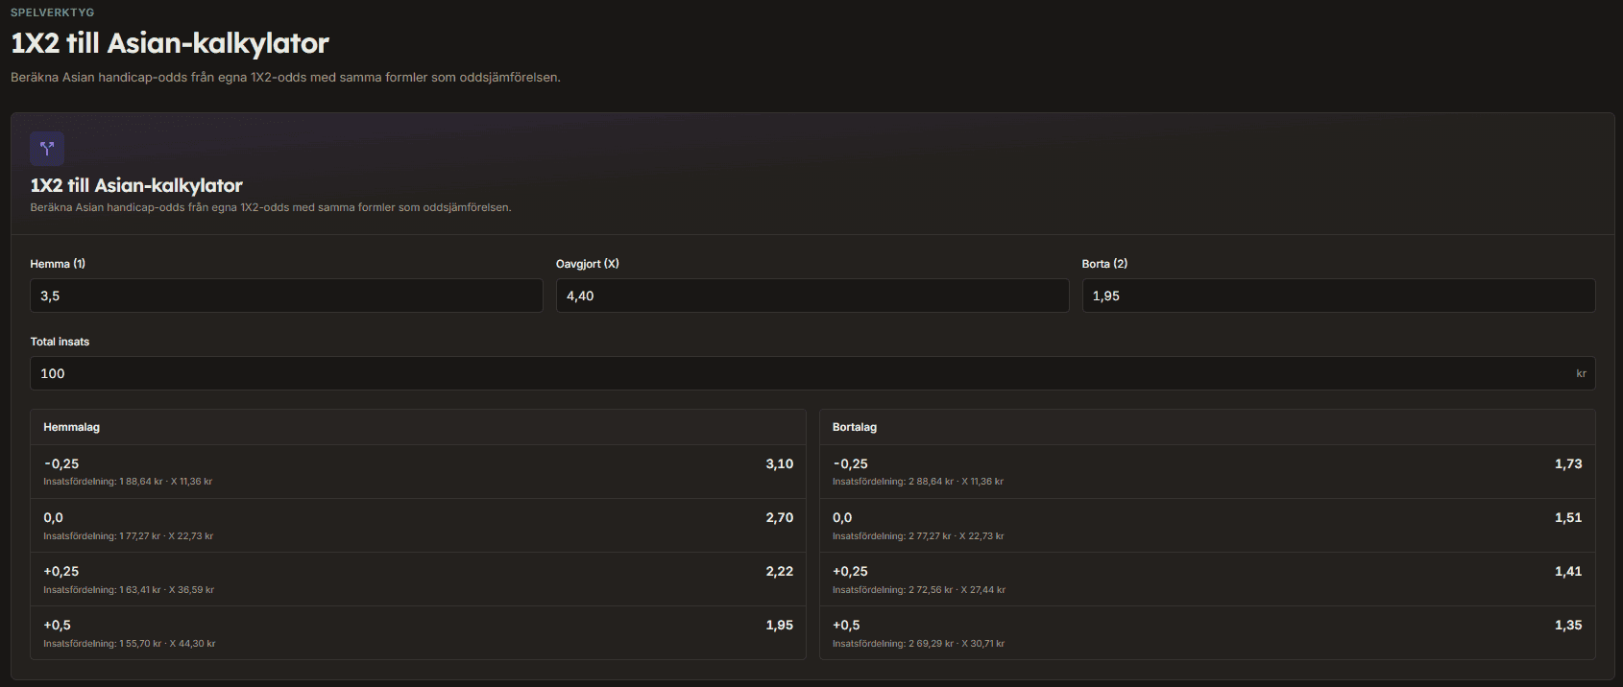This screenshot has height=687, width=1623.
Task: Click the card heading below the purple icon
Action: pyautogui.click(x=136, y=185)
